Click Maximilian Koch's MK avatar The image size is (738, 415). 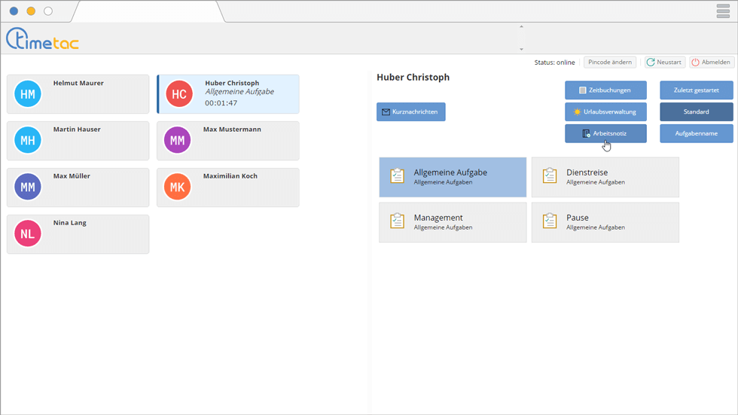pyautogui.click(x=177, y=188)
